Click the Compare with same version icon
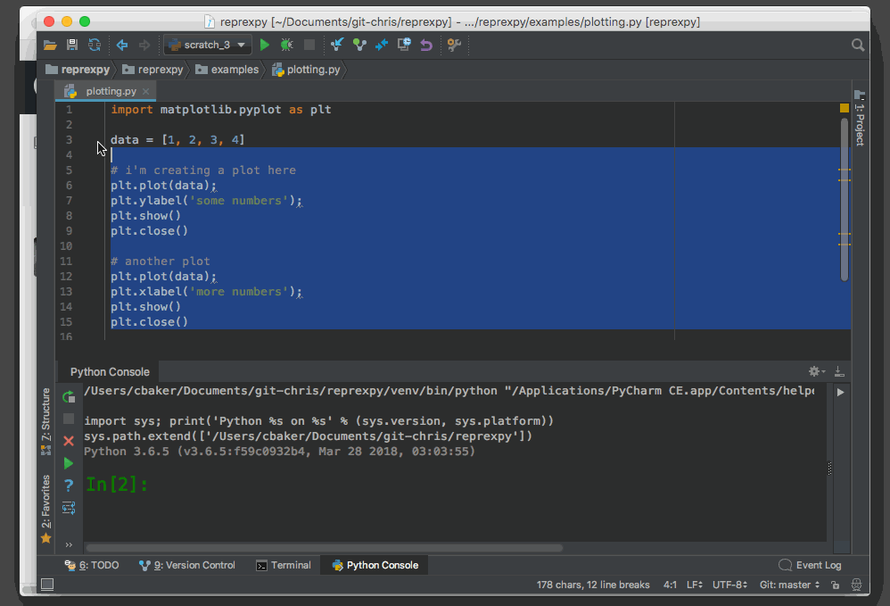 [x=382, y=45]
